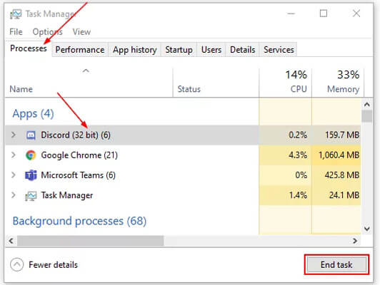Image resolution: width=380 pixels, height=285 pixels.
Task: Select the Discord (32 bit) (6) row
Action: 183,135
